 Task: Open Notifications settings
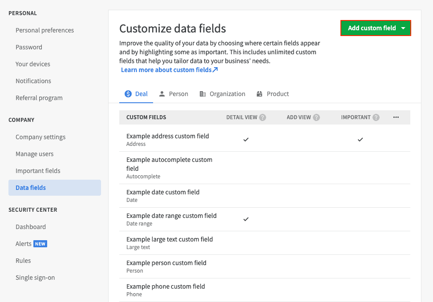[x=33, y=81]
